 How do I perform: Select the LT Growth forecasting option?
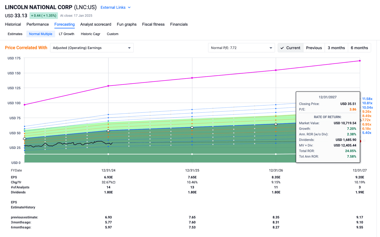(66, 34)
